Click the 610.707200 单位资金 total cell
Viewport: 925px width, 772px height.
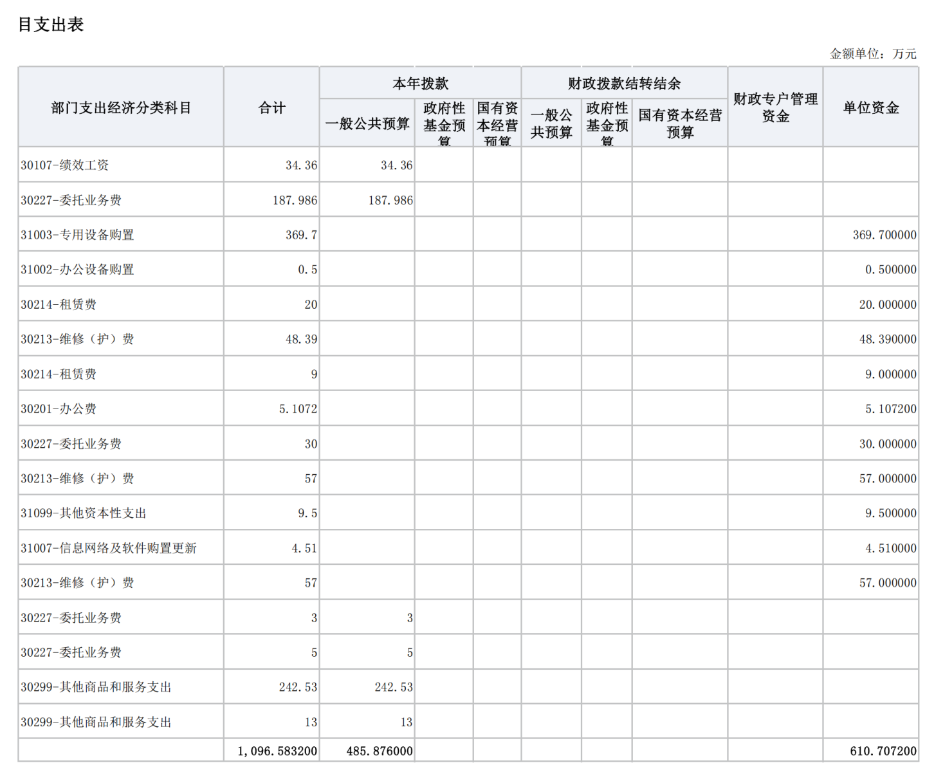883,751
